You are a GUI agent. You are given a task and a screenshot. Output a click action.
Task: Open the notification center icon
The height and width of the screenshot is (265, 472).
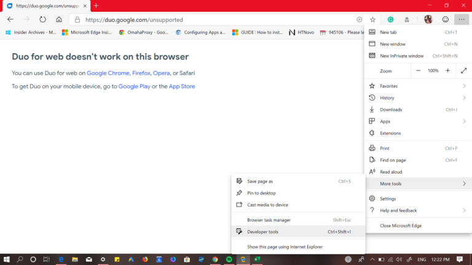click(x=459, y=259)
